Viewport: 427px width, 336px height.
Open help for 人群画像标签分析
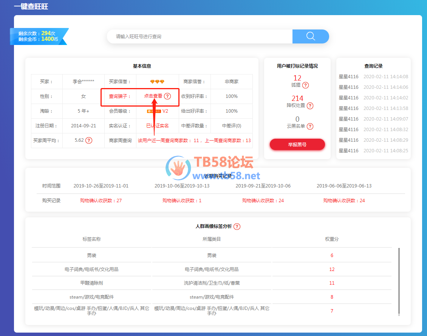[x=237, y=226]
